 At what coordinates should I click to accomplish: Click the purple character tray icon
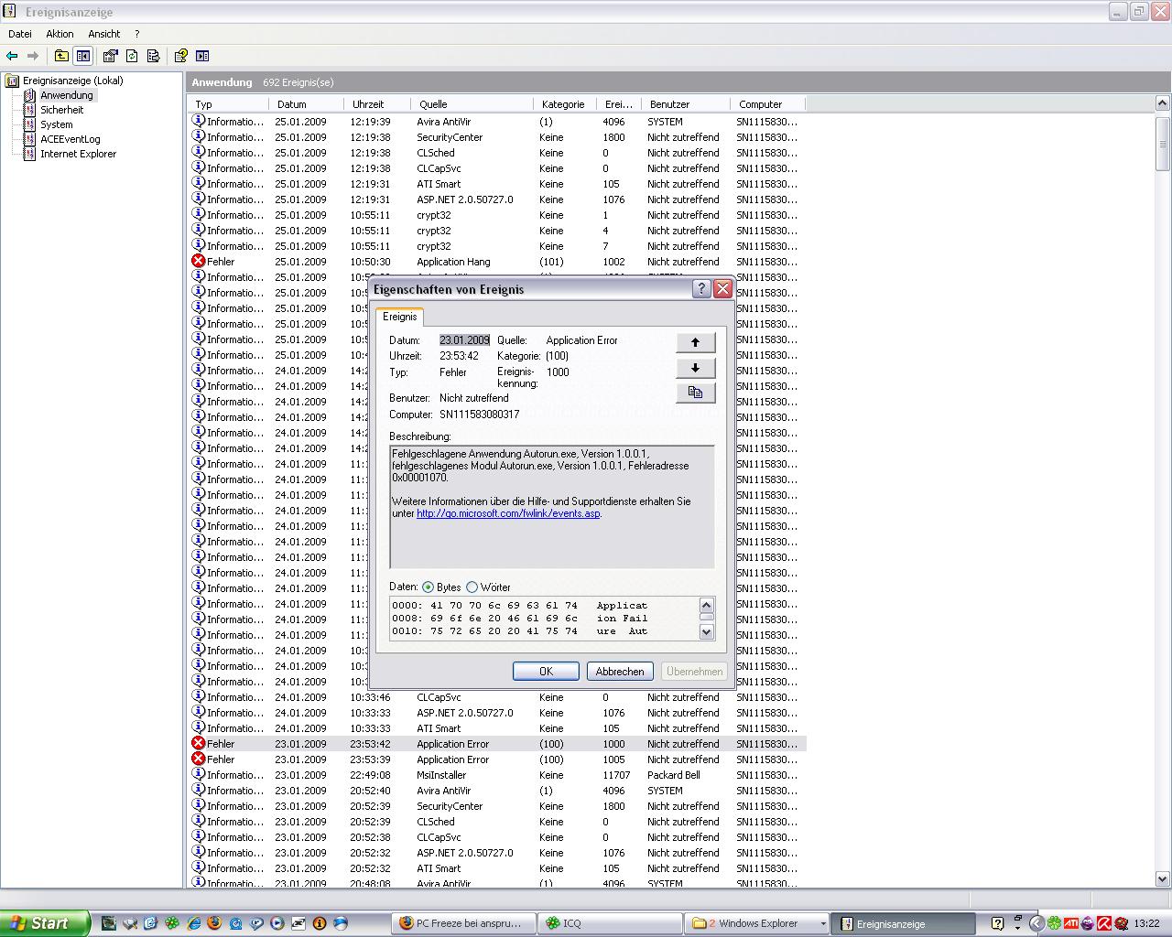pyautogui.click(x=1088, y=923)
